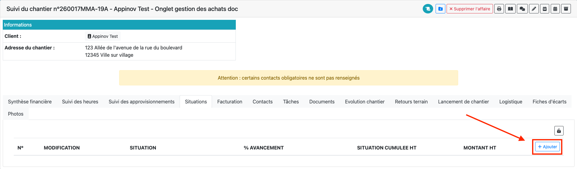Toggle the unlock padlock above the table

559,131
